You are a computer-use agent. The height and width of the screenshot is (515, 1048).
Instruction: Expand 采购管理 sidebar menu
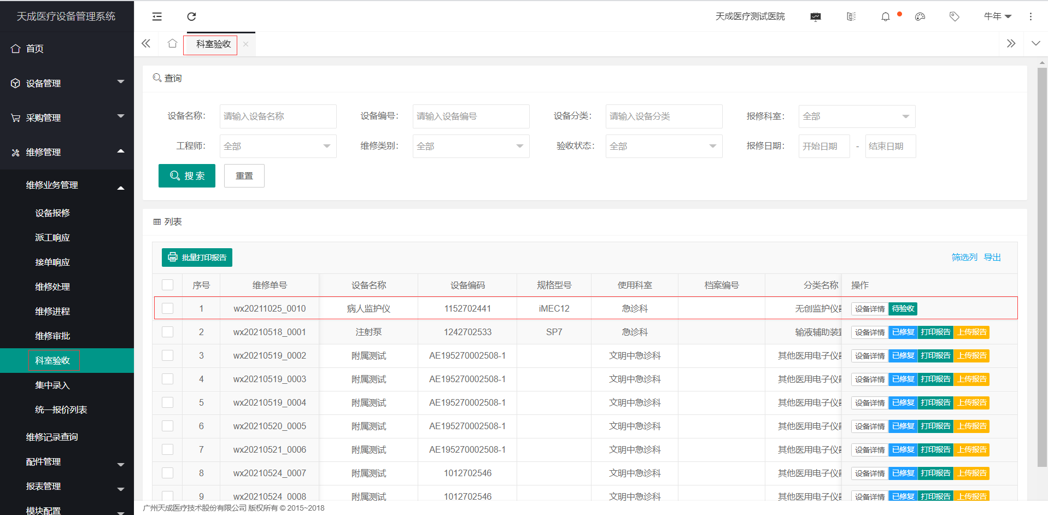(x=67, y=118)
